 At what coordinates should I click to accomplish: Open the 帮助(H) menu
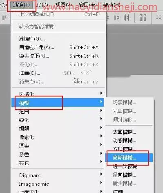click(x=112, y=5)
